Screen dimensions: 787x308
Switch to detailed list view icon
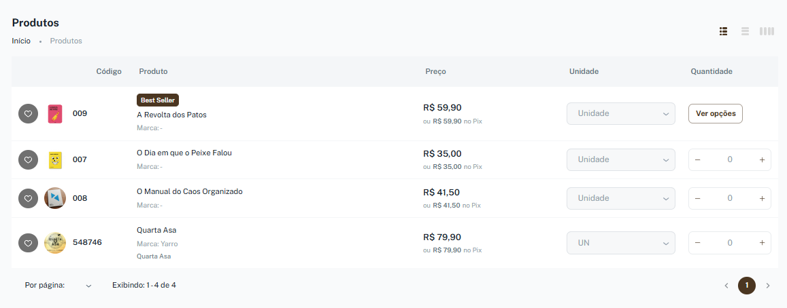point(723,32)
